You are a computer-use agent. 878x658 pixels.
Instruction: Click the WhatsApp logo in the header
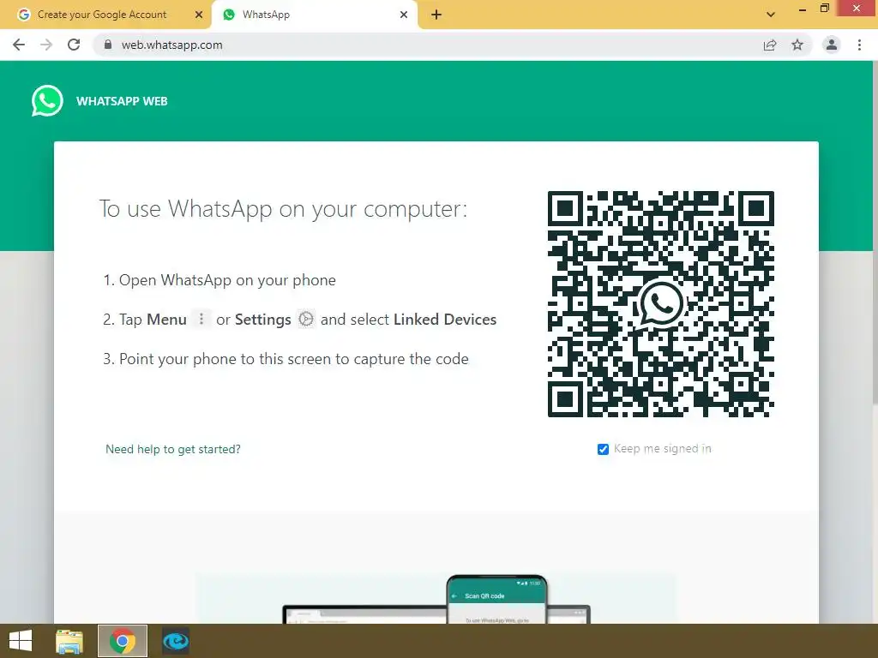47,101
